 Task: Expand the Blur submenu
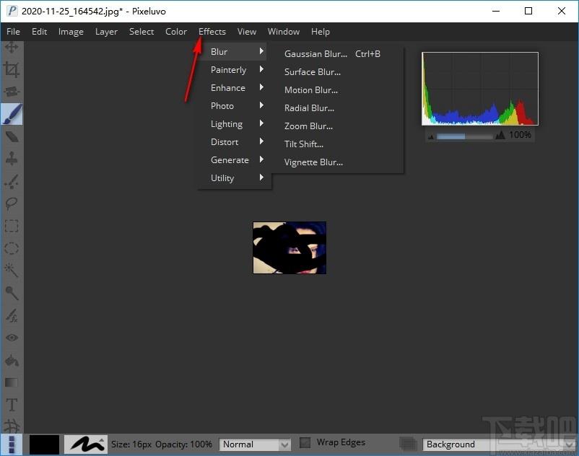point(234,52)
